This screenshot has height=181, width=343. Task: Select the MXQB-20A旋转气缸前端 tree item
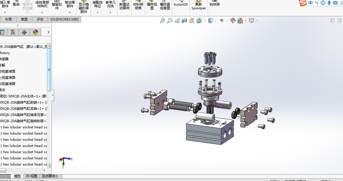coord(23,102)
